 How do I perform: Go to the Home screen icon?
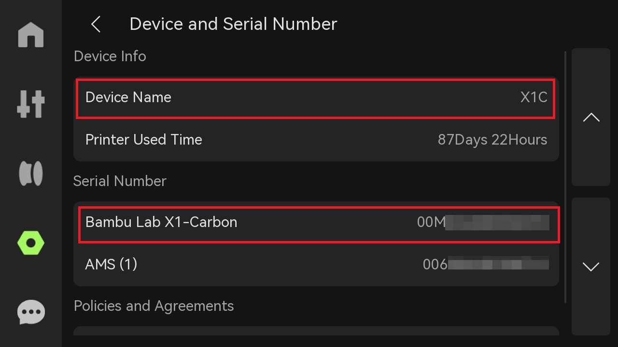tap(31, 36)
